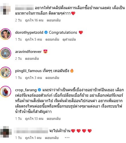View translation of the Congratulations comment
The image size is (126, 143).
(x=69, y=39)
